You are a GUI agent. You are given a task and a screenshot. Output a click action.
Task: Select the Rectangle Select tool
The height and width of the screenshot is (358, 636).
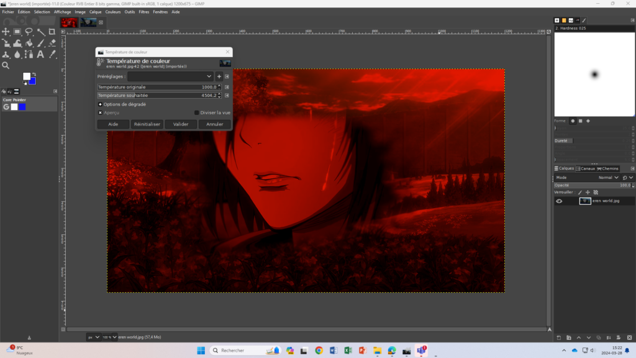tap(17, 32)
